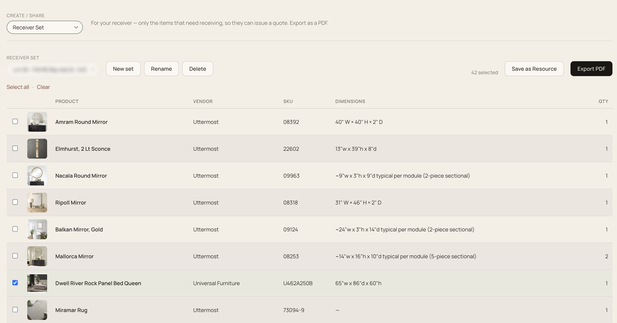The width and height of the screenshot is (617, 323).
Task: Click Save as Resource
Action: (534, 69)
